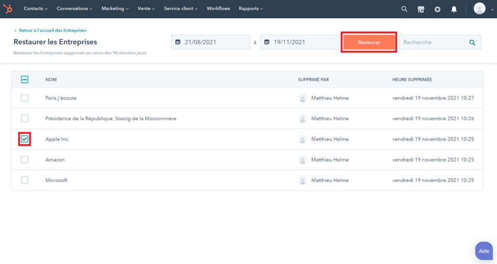Open the Marketplace storefront icon
The height and width of the screenshot is (264, 497).
[x=421, y=9]
